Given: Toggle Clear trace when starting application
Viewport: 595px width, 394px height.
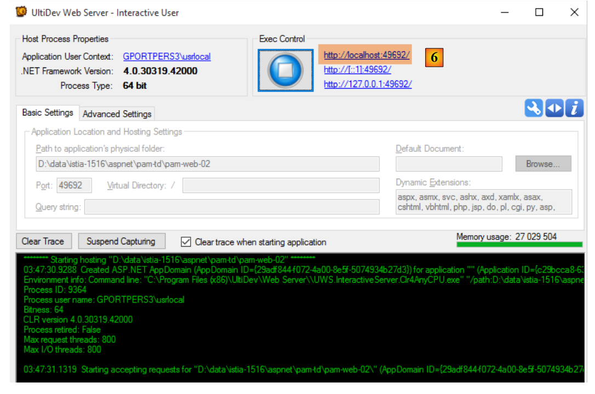Looking at the screenshot, I should point(186,242).
